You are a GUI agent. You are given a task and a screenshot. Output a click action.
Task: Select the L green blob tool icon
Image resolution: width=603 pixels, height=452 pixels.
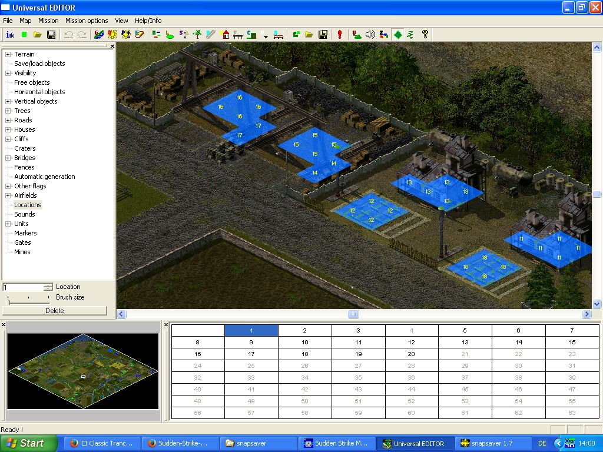(x=170, y=35)
